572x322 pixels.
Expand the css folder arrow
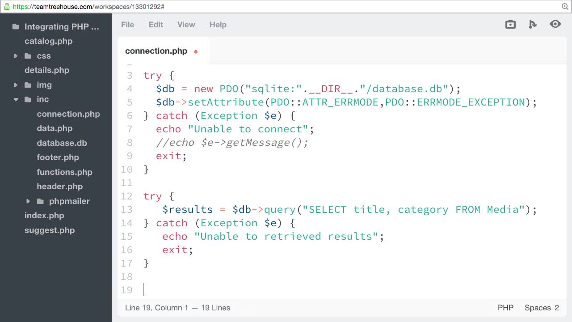click(x=16, y=56)
